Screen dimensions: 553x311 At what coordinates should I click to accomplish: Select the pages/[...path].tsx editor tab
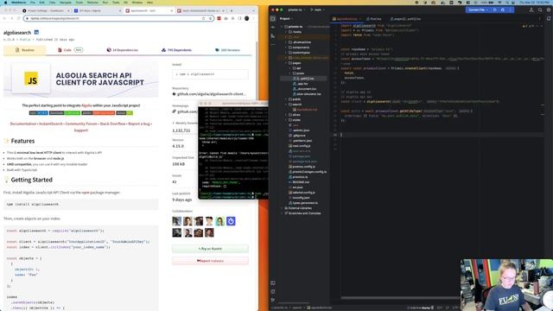click(x=405, y=19)
